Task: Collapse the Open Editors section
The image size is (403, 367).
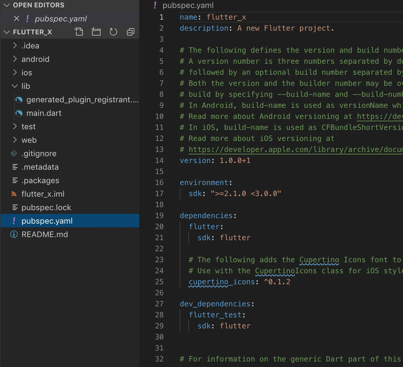Action: click(x=7, y=5)
